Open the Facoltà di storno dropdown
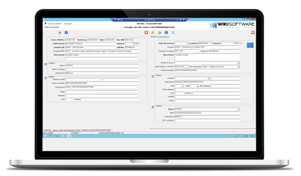 [238, 62]
